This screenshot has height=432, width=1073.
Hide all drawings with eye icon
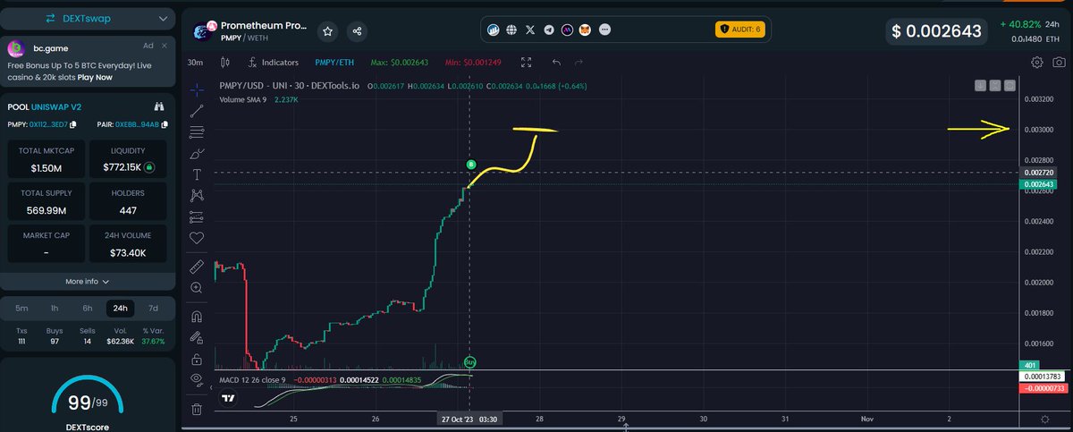[x=197, y=379]
